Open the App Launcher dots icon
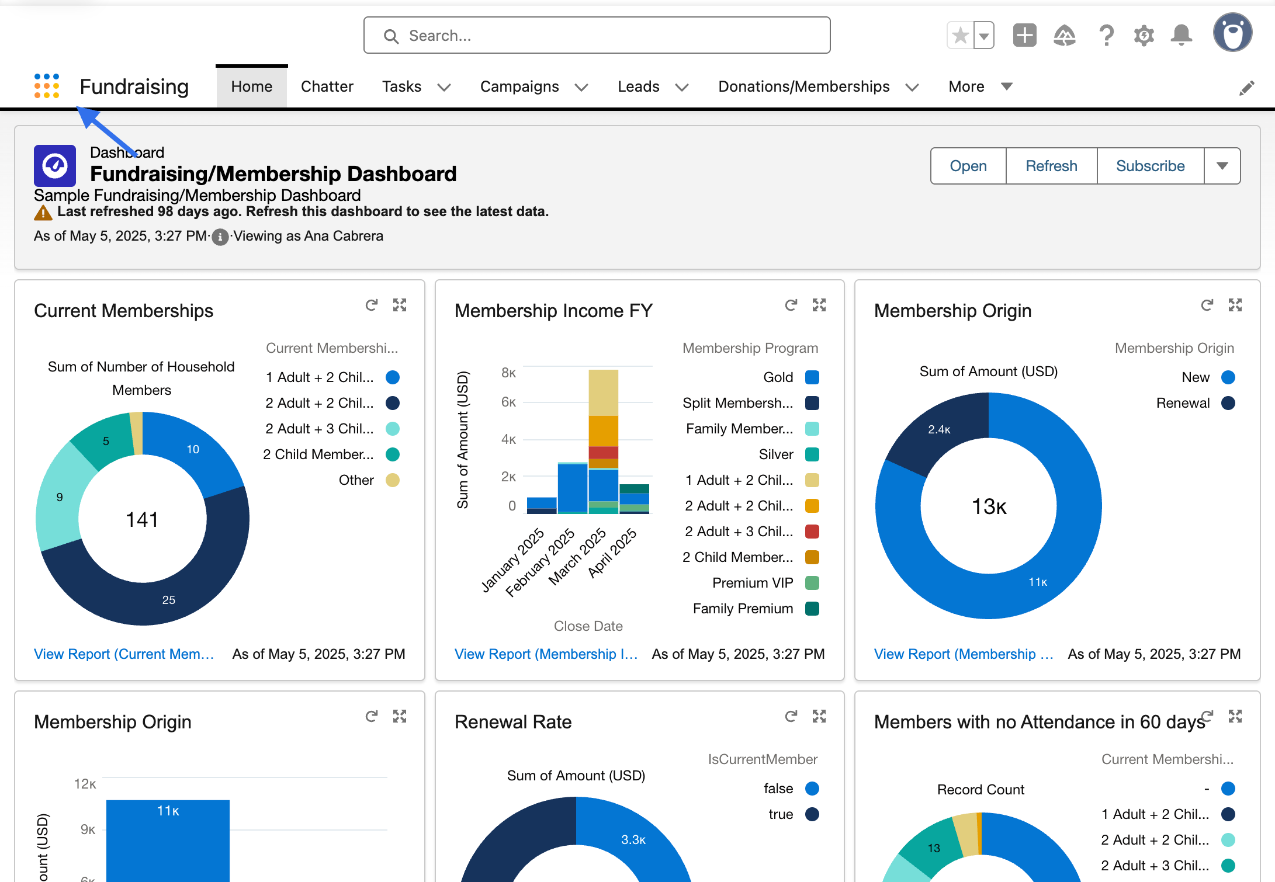 click(47, 86)
